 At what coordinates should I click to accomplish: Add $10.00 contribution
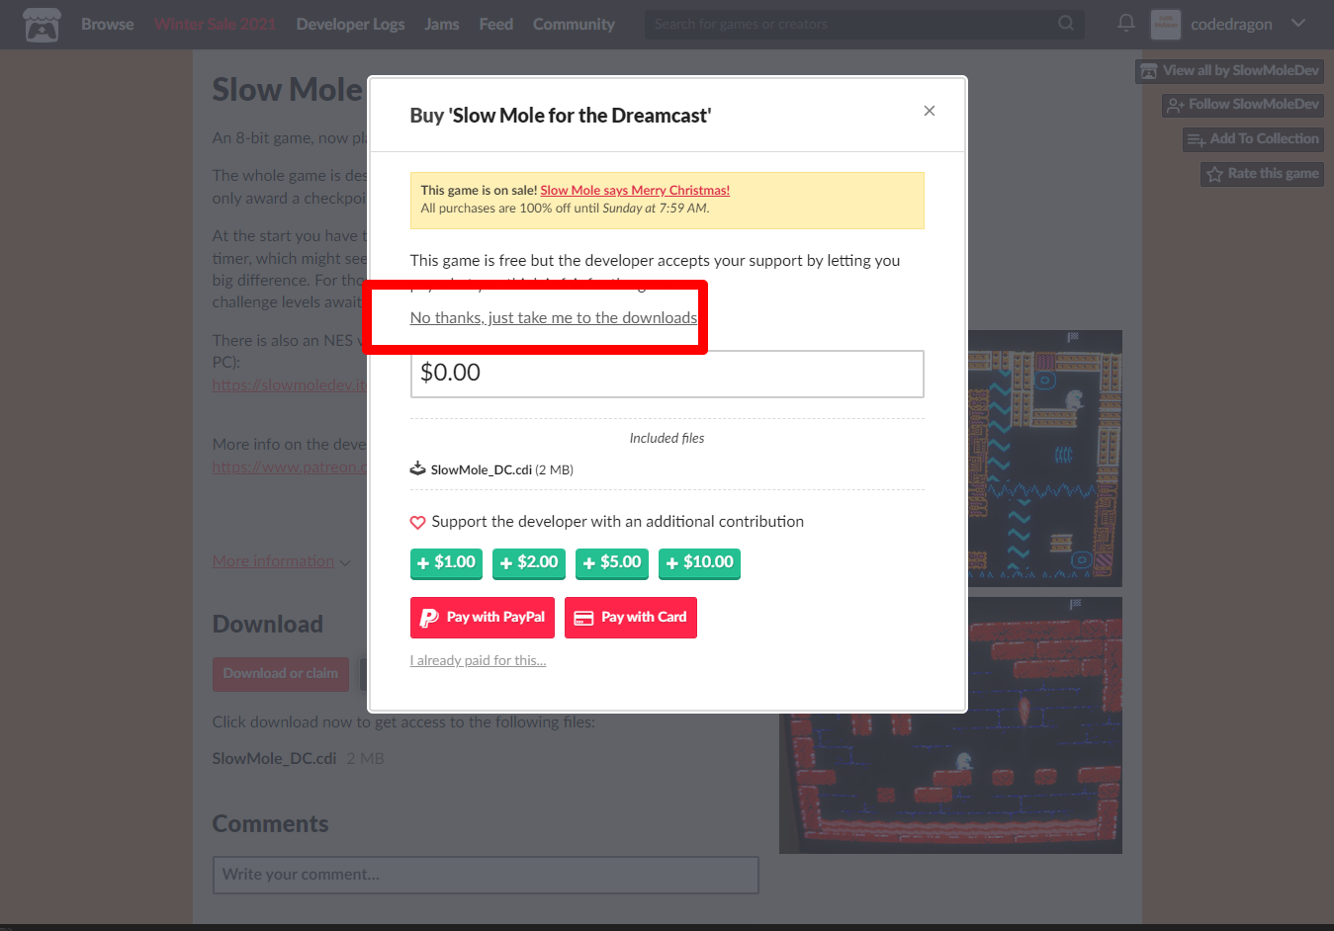[699, 562]
